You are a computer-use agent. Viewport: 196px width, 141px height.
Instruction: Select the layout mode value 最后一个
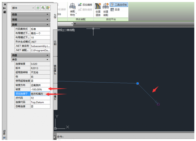click(40, 33)
